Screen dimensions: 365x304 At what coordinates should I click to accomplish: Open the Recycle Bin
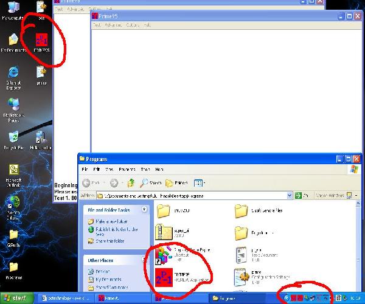click(x=13, y=140)
